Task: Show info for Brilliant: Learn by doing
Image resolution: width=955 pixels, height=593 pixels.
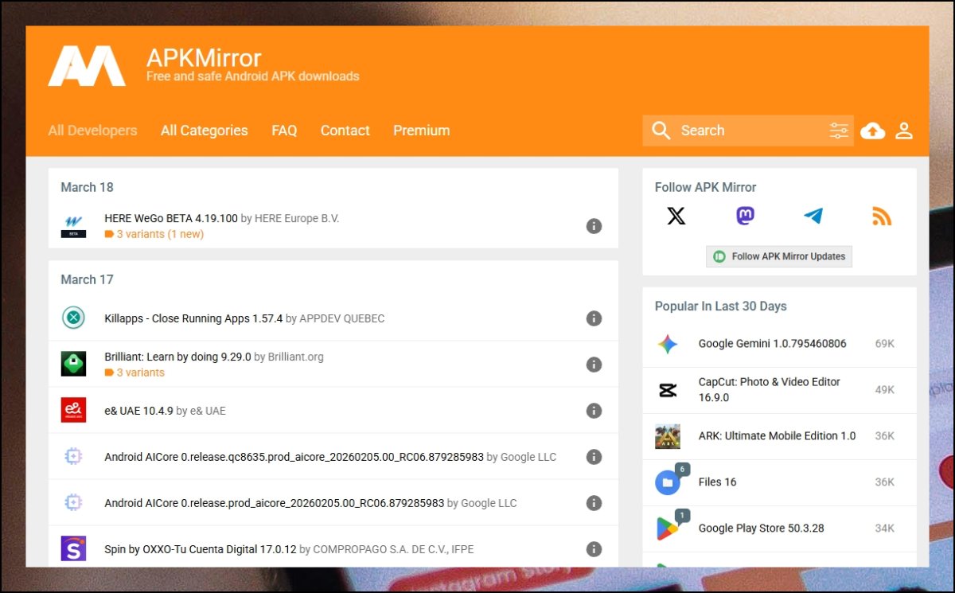Action: tap(594, 365)
